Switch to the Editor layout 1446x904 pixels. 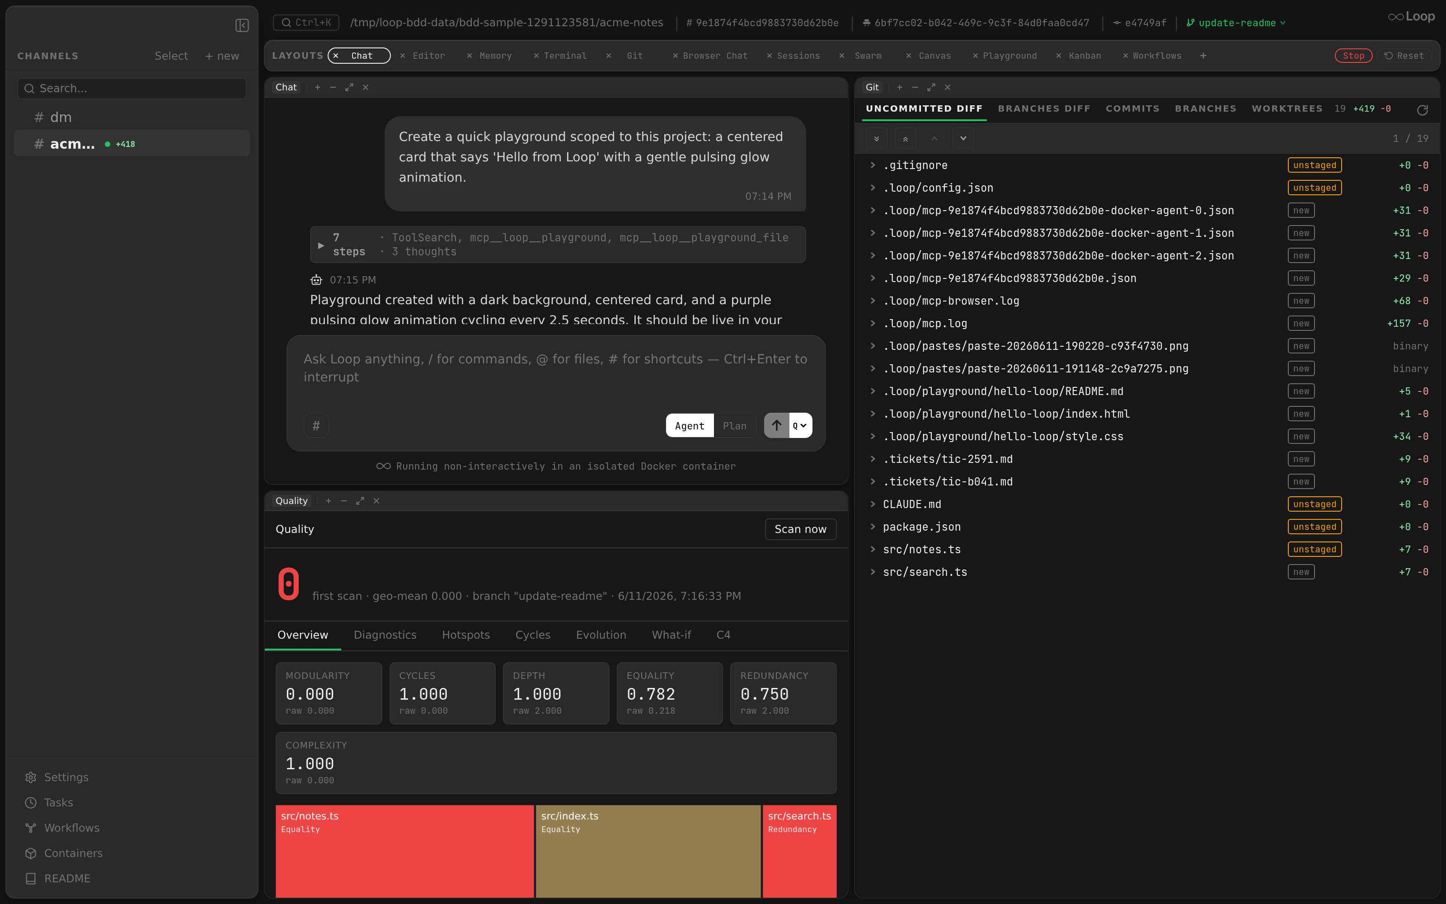pos(428,56)
